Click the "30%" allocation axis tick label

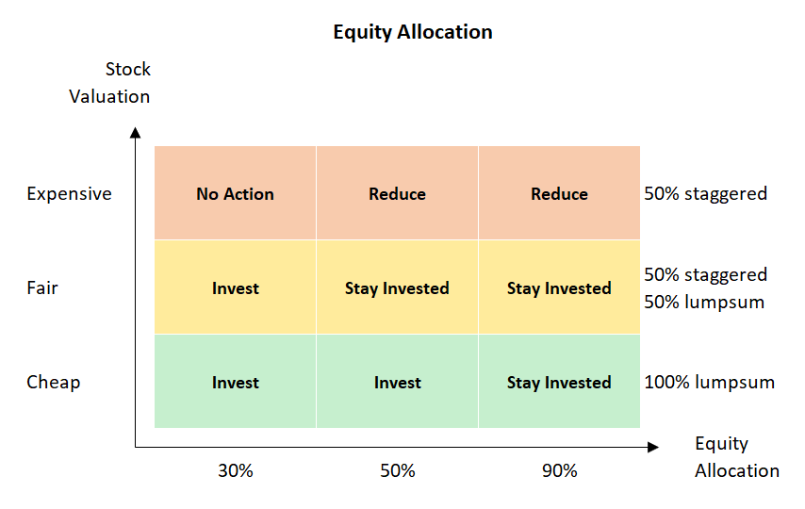point(235,470)
